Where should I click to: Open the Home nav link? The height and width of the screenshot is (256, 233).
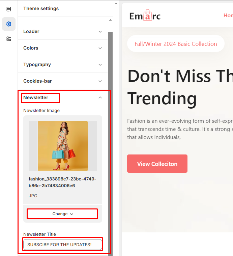pos(228,16)
